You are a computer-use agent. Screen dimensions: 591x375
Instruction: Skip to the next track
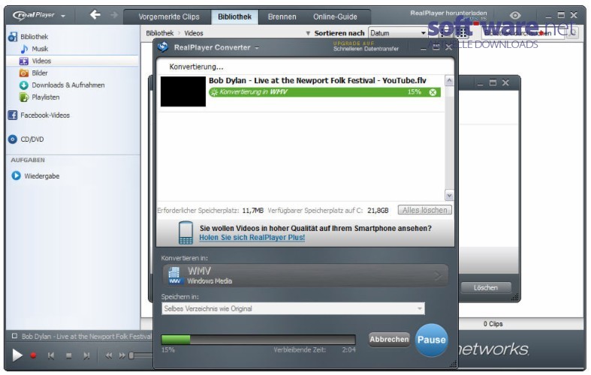86,355
